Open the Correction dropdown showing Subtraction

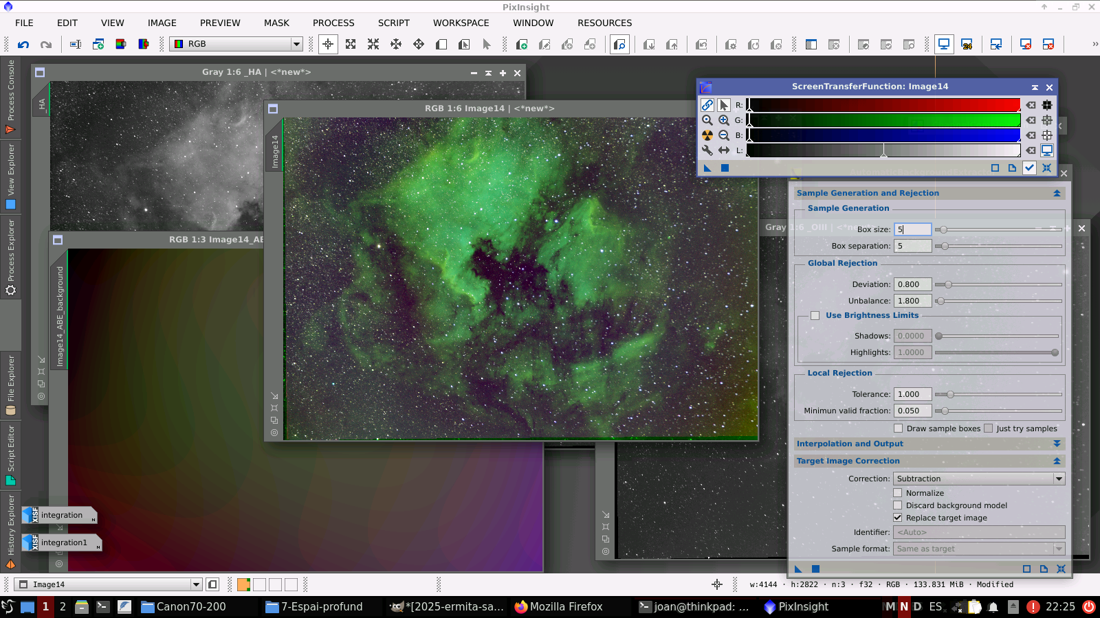tap(978, 479)
